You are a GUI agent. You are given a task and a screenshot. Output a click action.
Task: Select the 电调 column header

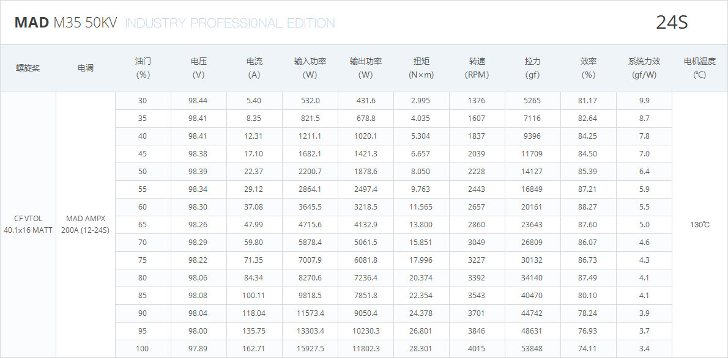(x=86, y=68)
